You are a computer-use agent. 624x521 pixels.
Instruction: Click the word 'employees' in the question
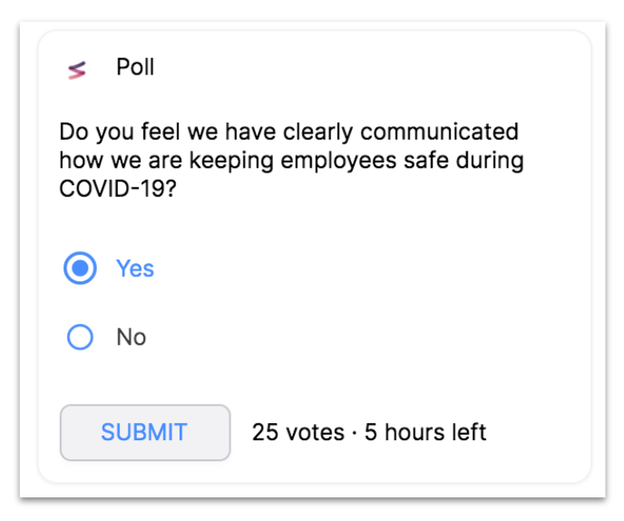338,161
